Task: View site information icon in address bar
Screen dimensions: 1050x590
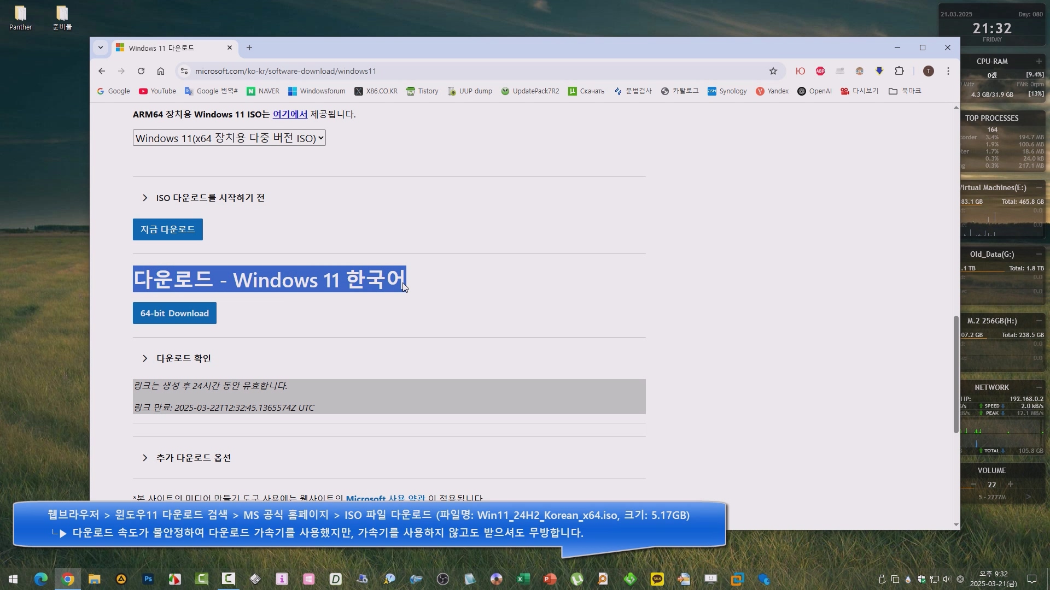Action: click(x=184, y=71)
